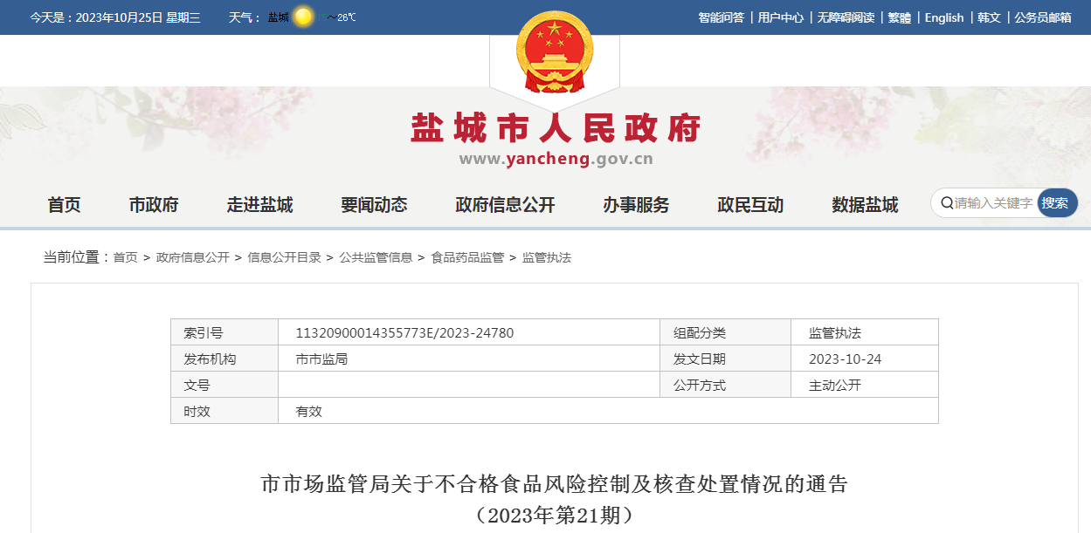
Task: Open 数据盐城 navigation item
Action: coord(865,205)
